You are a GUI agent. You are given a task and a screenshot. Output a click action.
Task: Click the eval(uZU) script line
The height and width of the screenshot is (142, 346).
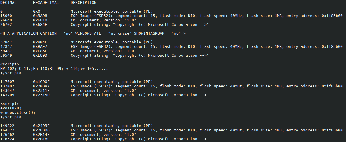(11, 108)
